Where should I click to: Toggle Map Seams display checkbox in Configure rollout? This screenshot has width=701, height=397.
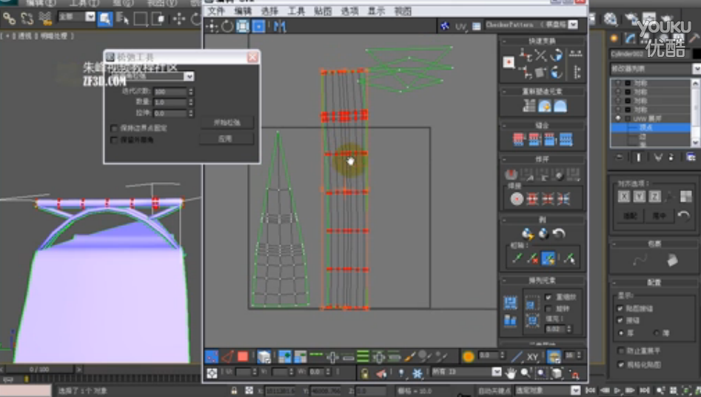click(620, 308)
